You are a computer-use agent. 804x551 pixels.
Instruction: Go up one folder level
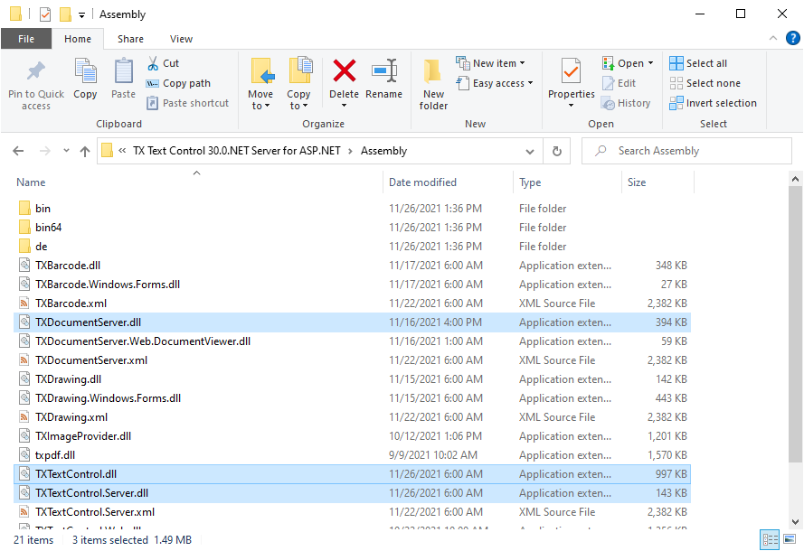(x=85, y=151)
